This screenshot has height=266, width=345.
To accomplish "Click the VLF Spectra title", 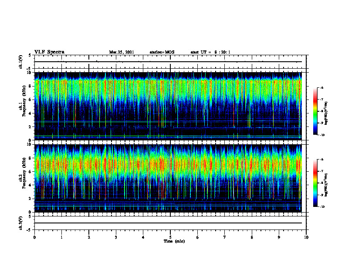I will pyautogui.click(x=49, y=52).
